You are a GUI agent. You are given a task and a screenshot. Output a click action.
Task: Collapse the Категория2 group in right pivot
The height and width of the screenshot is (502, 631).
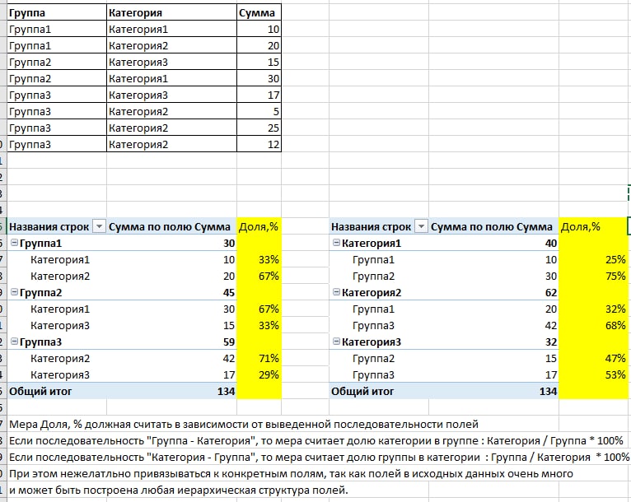click(x=336, y=292)
